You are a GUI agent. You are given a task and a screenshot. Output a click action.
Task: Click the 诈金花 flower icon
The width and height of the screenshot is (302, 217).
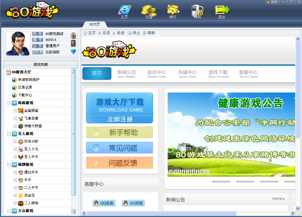pyautogui.click(x=20, y=195)
